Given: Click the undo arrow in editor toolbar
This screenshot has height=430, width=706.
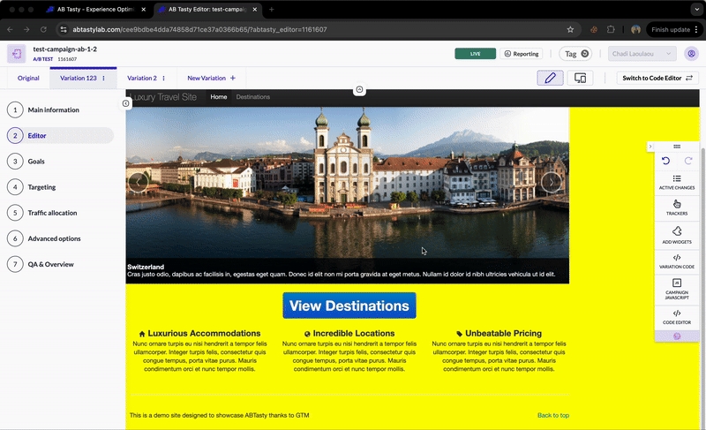Looking at the screenshot, I should tap(665, 161).
